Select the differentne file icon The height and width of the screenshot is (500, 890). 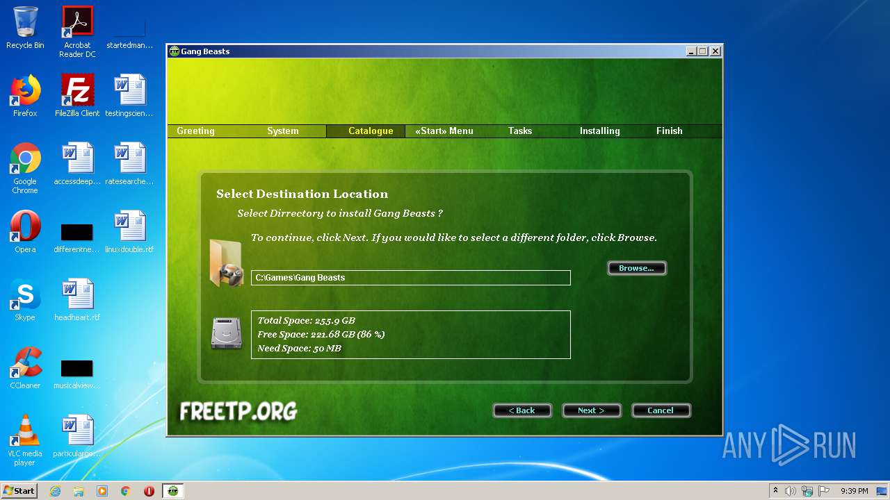(x=77, y=237)
